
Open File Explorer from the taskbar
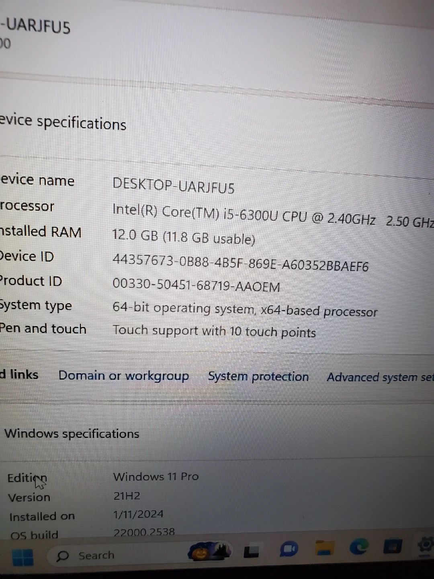pos(325,548)
